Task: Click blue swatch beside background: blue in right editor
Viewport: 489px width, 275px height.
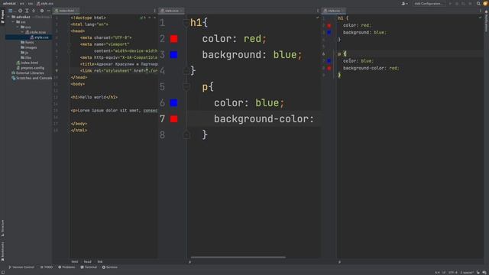Action: click(329, 32)
